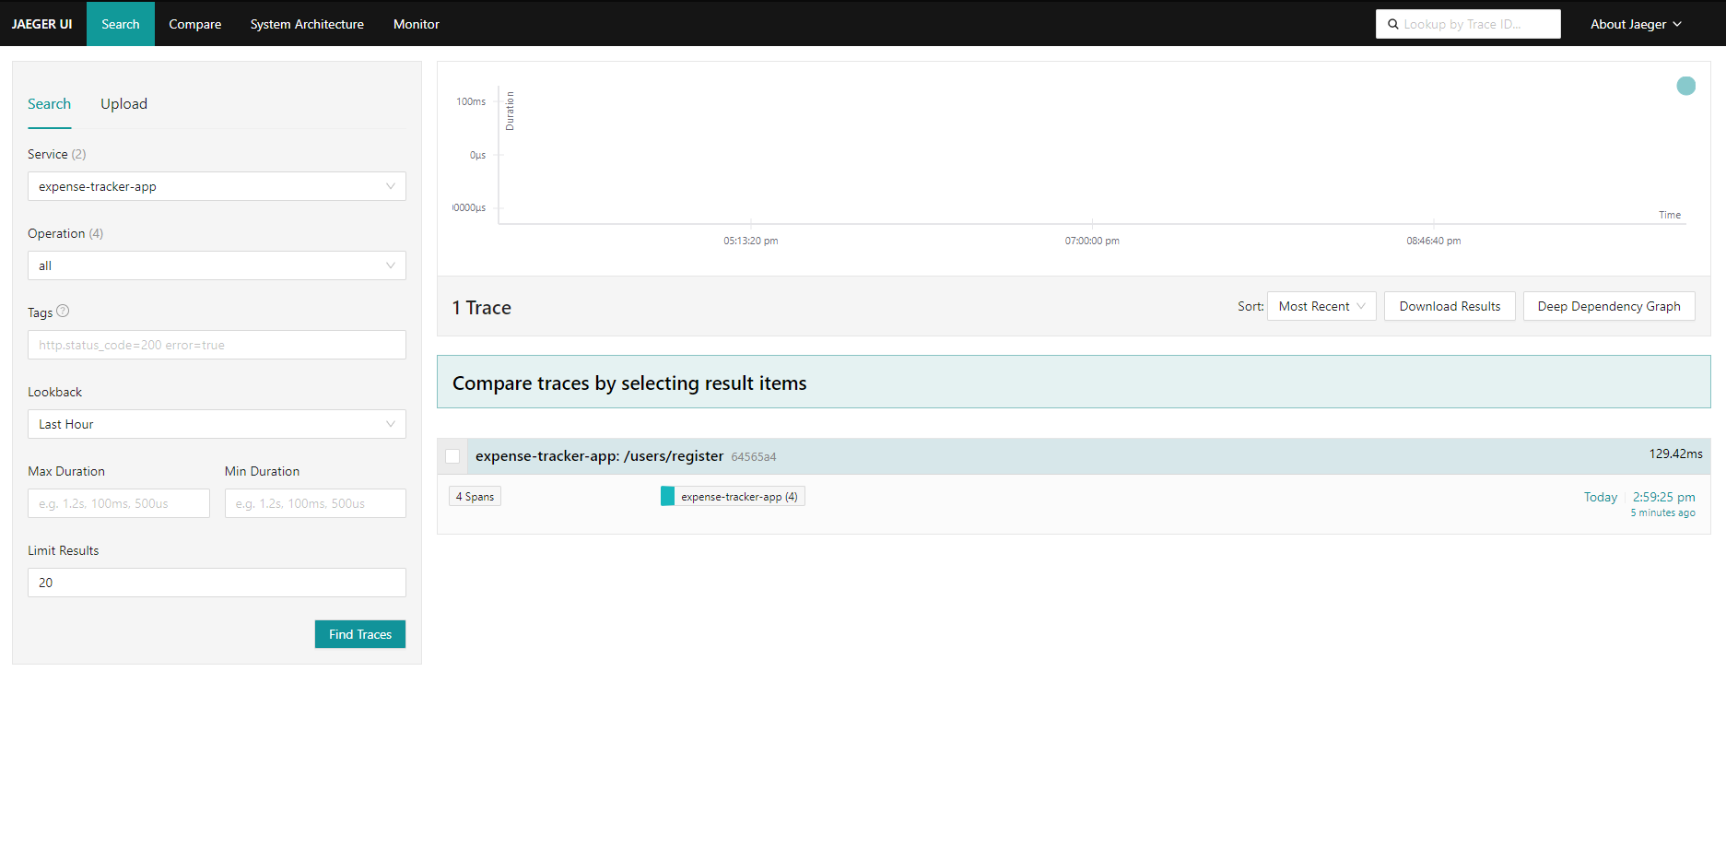Go to System Architecture in top navigation

307,24
